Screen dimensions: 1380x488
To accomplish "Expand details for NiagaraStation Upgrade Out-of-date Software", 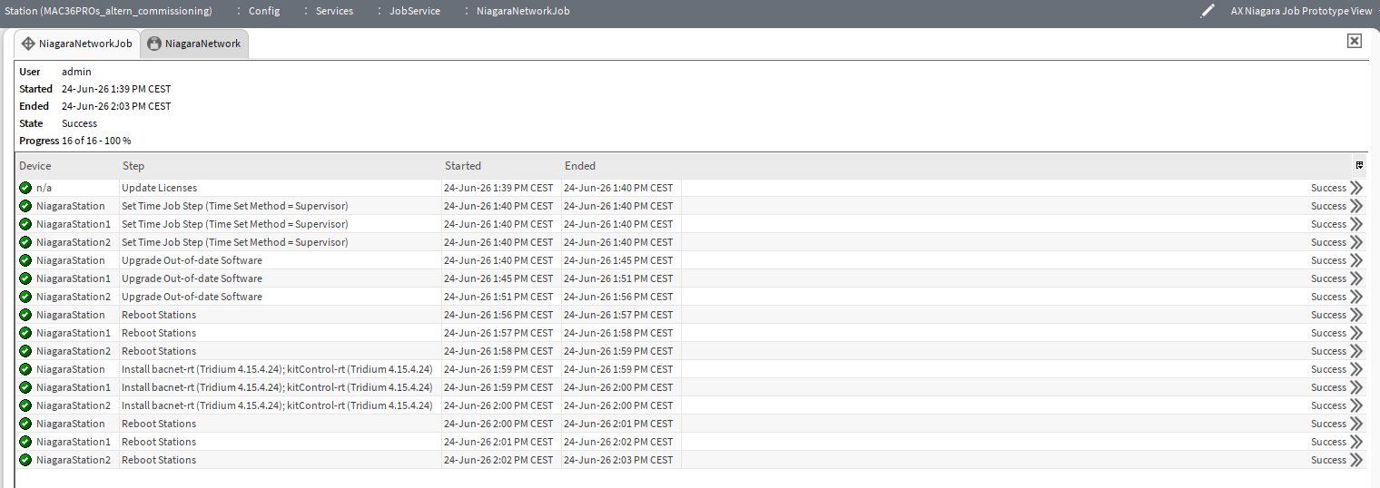I will point(1356,260).
